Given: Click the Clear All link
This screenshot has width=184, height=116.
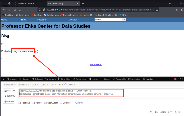Looking at the screenshot, I should tap(79, 103).
